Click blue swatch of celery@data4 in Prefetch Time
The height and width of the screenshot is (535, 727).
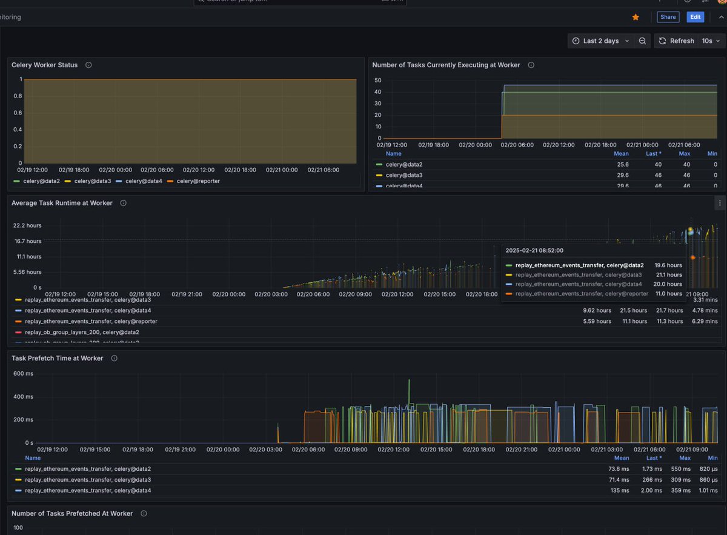tap(18, 491)
